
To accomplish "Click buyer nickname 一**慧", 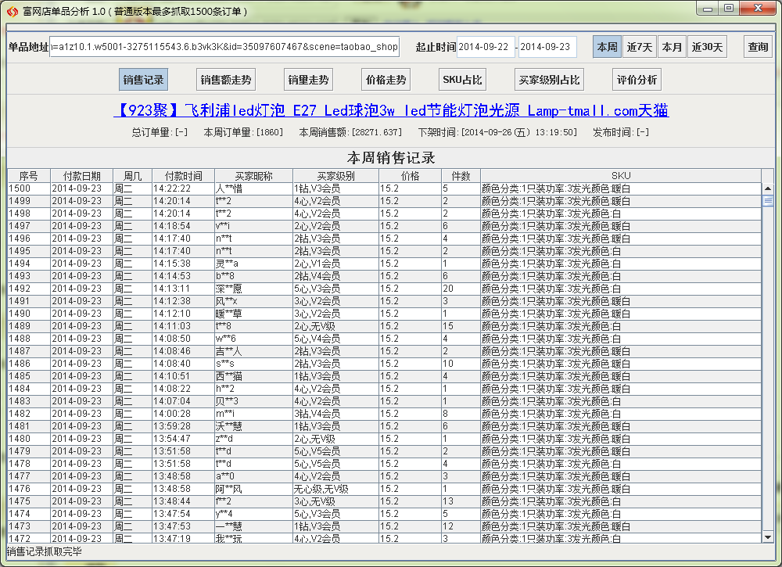I will (x=253, y=526).
